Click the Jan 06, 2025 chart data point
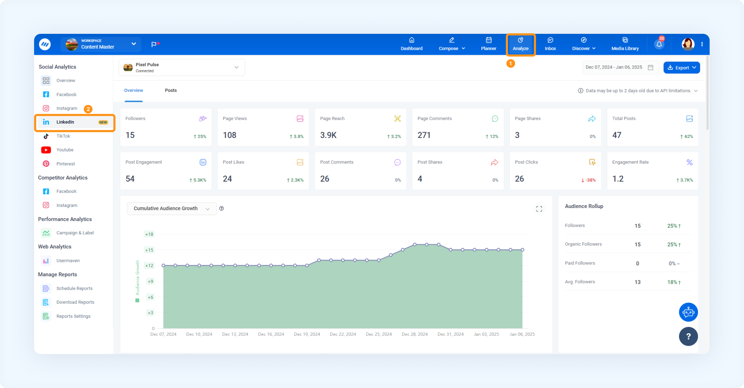Viewport: 744px width, 388px height. [x=522, y=250]
